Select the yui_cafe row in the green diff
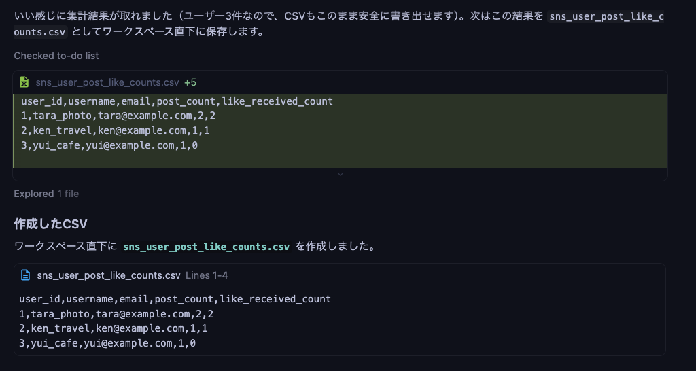 coord(109,145)
